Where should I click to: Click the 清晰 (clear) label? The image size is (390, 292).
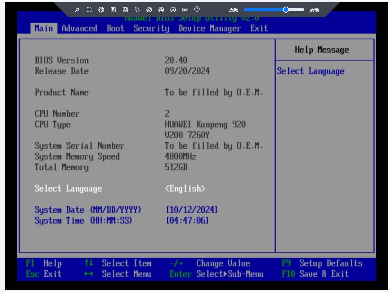(315, 10)
